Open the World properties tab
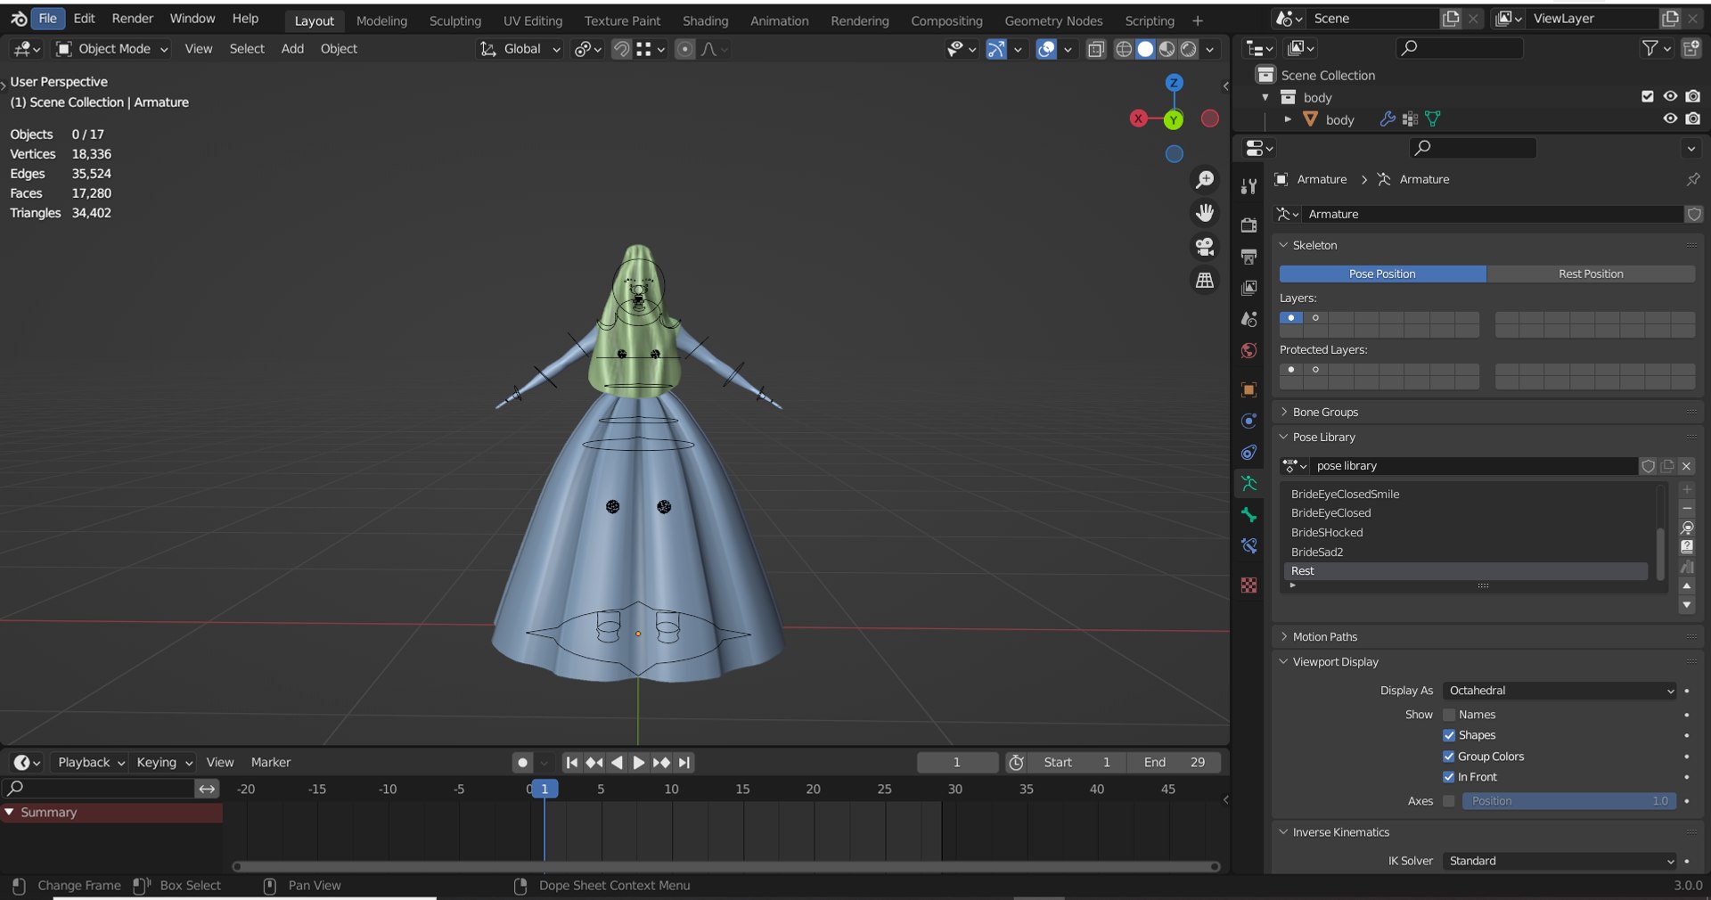This screenshot has width=1711, height=900. pos(1248,350)
